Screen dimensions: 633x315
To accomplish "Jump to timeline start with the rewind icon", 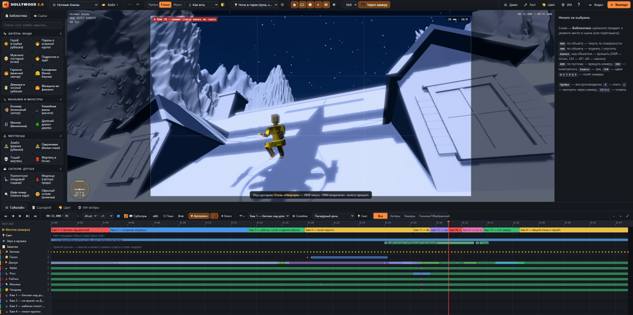I will pyautogui.click(x=6, y=216).
